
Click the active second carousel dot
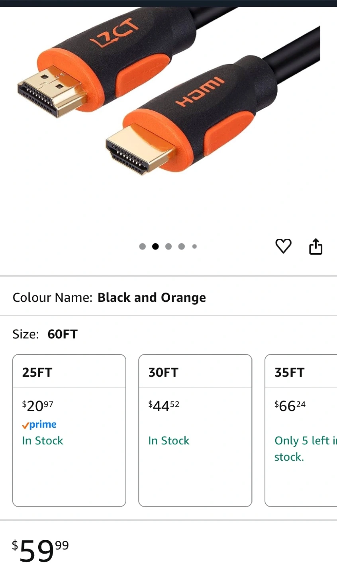pyautogui.click(x=155, y=246)
